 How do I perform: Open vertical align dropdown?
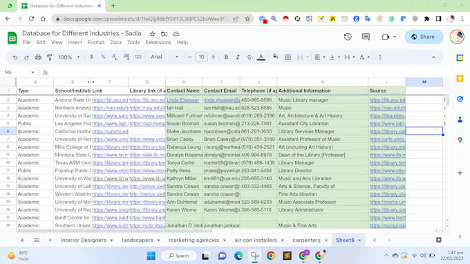pos(335,57)
